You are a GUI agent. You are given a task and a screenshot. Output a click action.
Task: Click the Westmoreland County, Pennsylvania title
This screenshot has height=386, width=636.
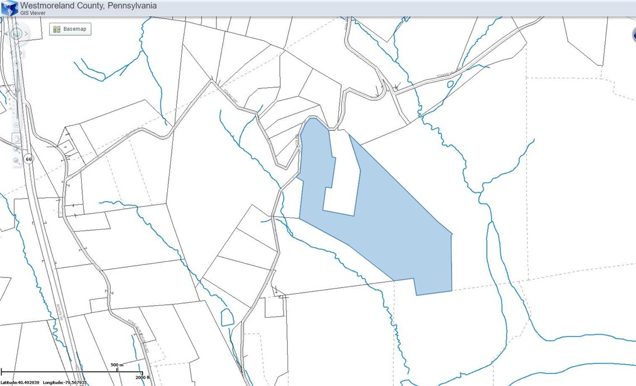pyautogui.click(x=88, y=6)
